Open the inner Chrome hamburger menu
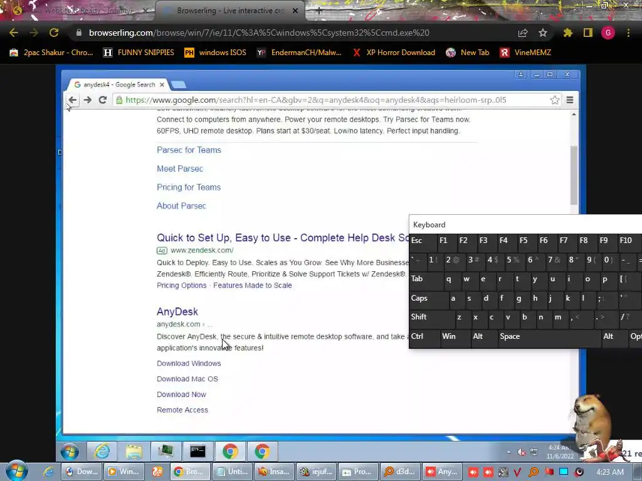The height and width of the screenshot is (481, 642). click(569, 100)
